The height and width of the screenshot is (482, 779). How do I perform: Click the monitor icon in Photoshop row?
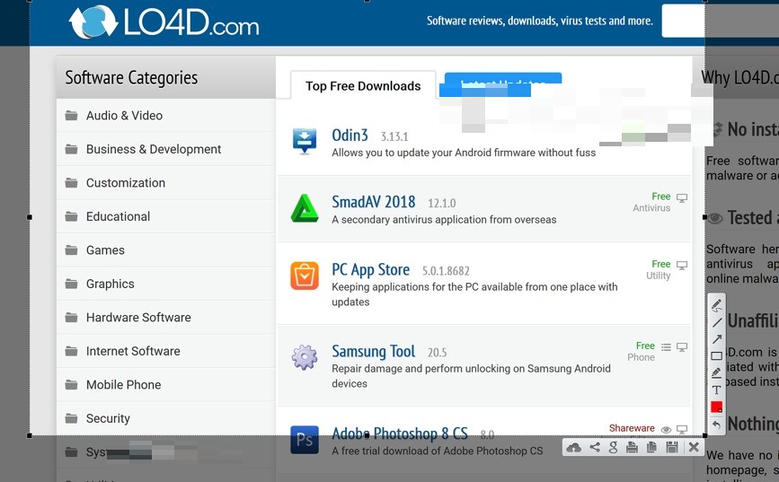682,429
